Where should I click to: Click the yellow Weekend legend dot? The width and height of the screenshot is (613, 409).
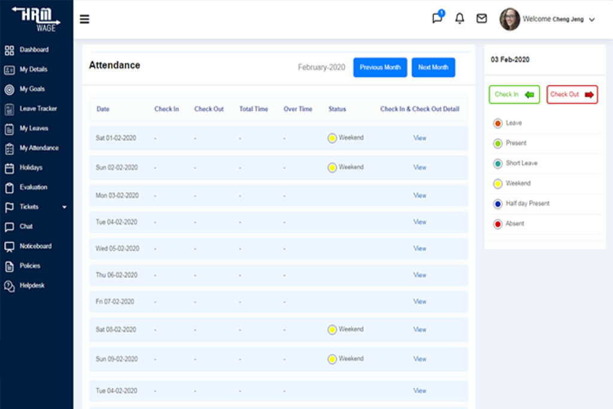(497, 184)
